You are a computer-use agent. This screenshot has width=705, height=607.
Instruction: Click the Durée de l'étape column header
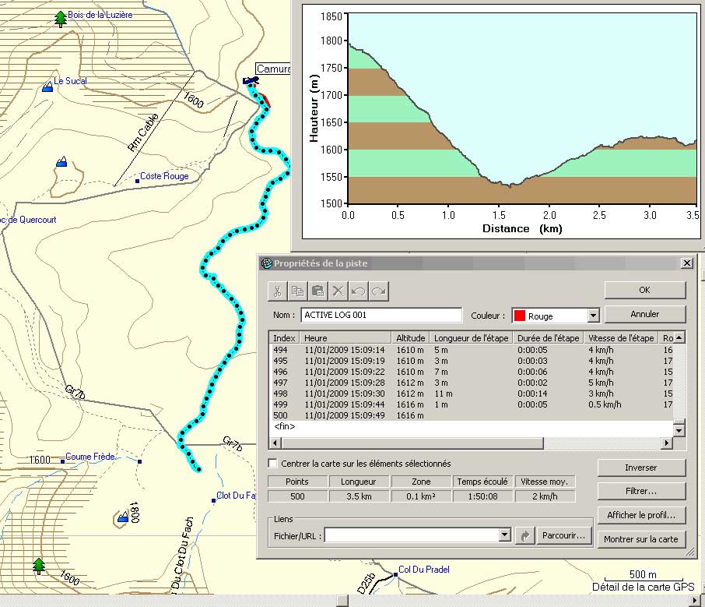(548, 337)
